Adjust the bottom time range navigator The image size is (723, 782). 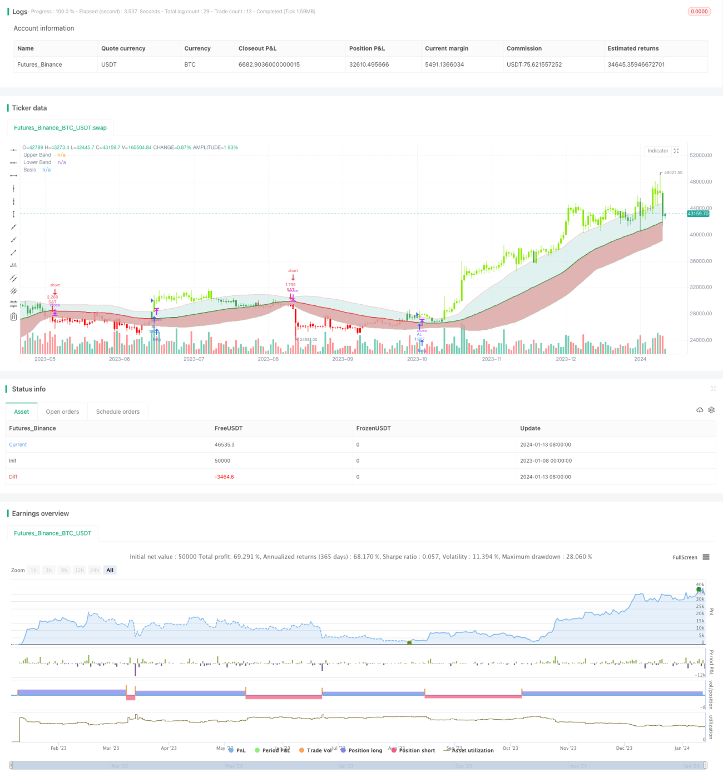(358, 765)
